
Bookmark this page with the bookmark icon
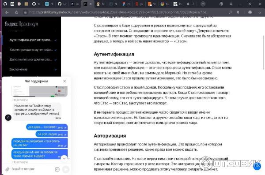coord(238,12)
